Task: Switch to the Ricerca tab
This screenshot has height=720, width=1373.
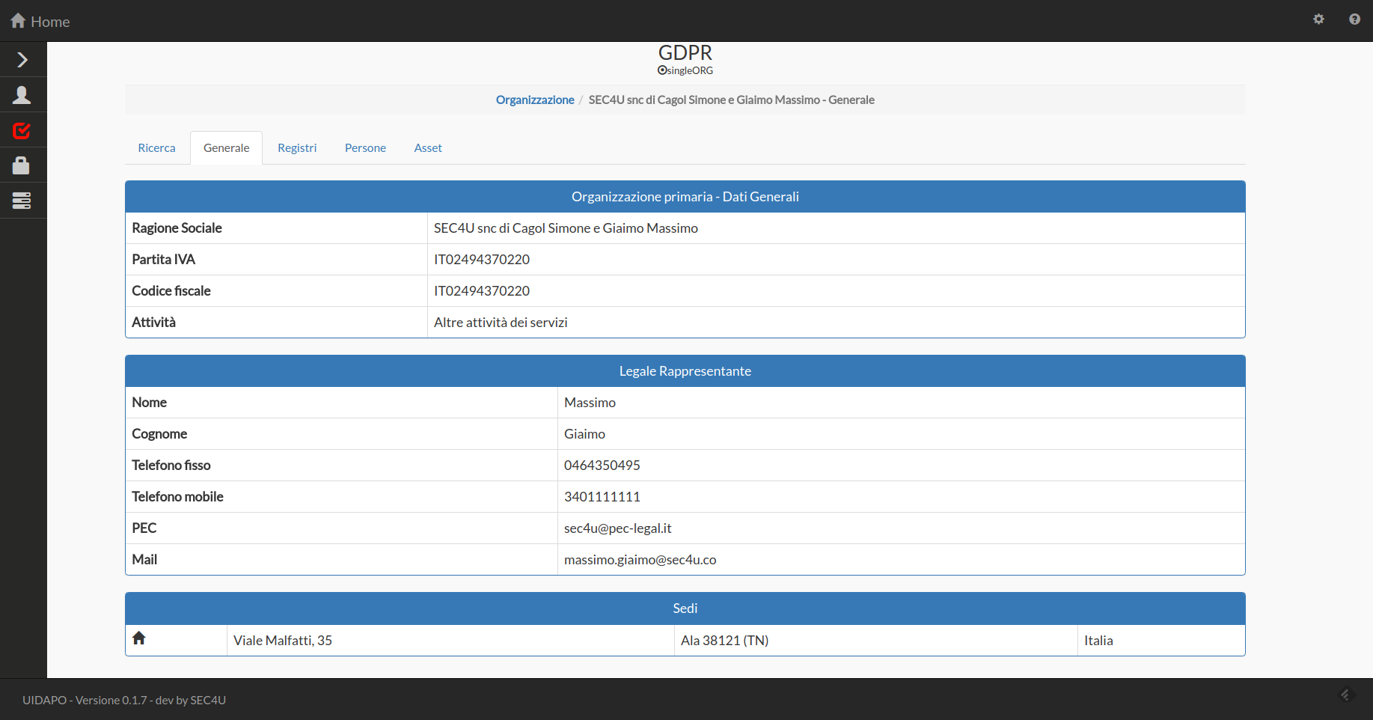Action: pos(156,148)
